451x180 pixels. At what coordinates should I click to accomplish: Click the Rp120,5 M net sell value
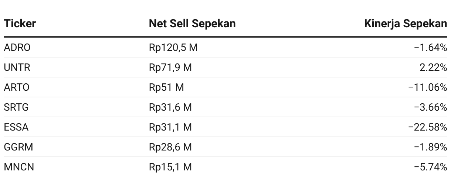[x=173, y=48]
